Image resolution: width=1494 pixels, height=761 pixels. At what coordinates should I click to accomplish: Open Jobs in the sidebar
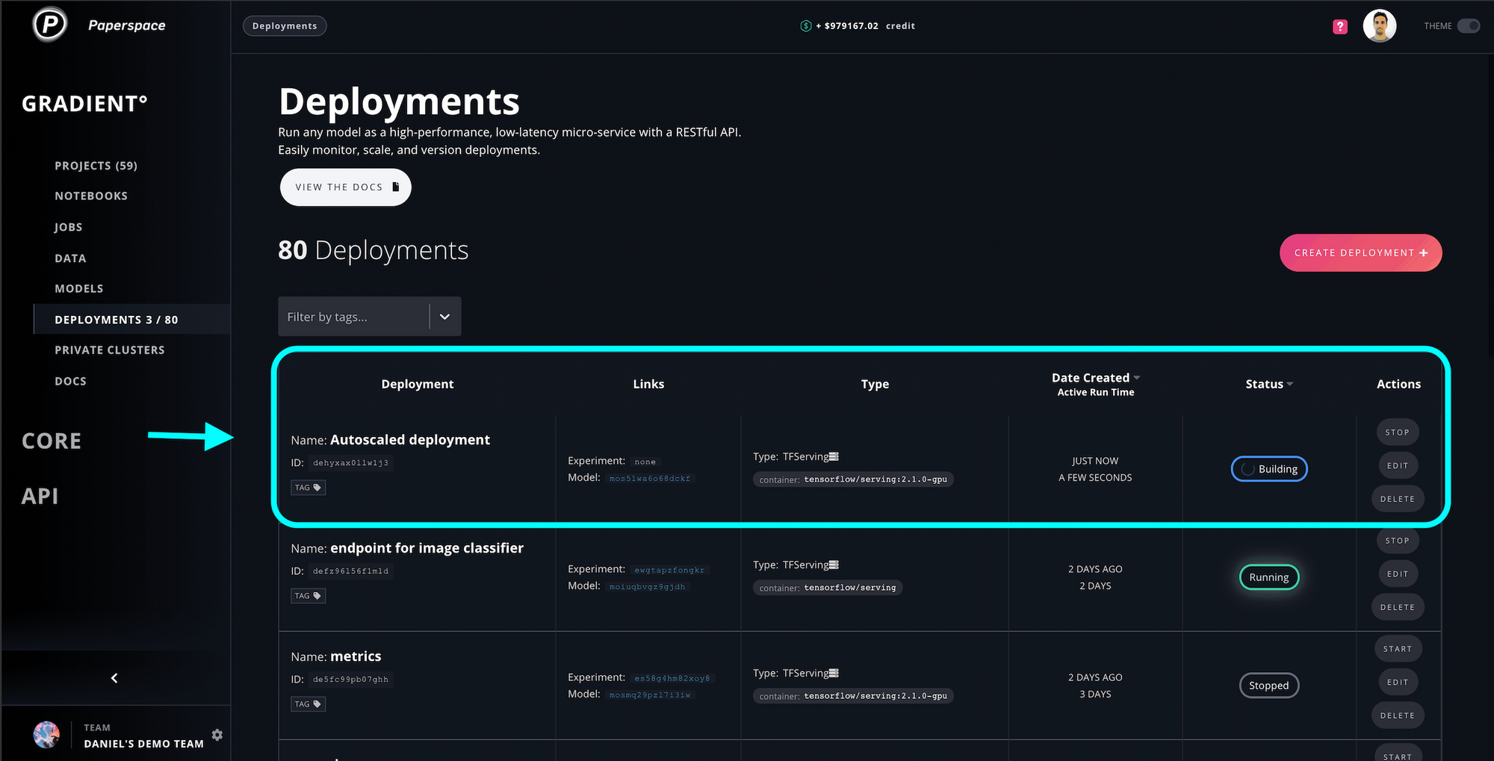68,227
